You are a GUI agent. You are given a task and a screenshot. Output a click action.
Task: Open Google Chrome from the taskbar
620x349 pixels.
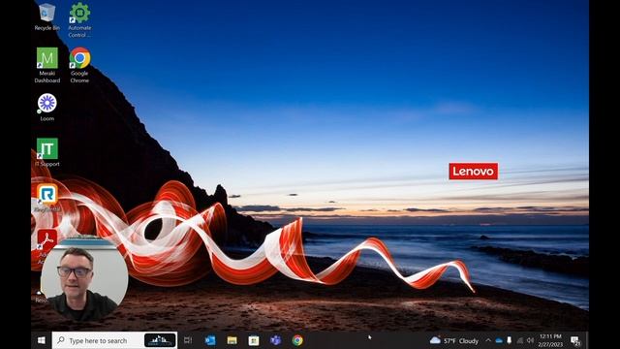(x=297, y=340)
